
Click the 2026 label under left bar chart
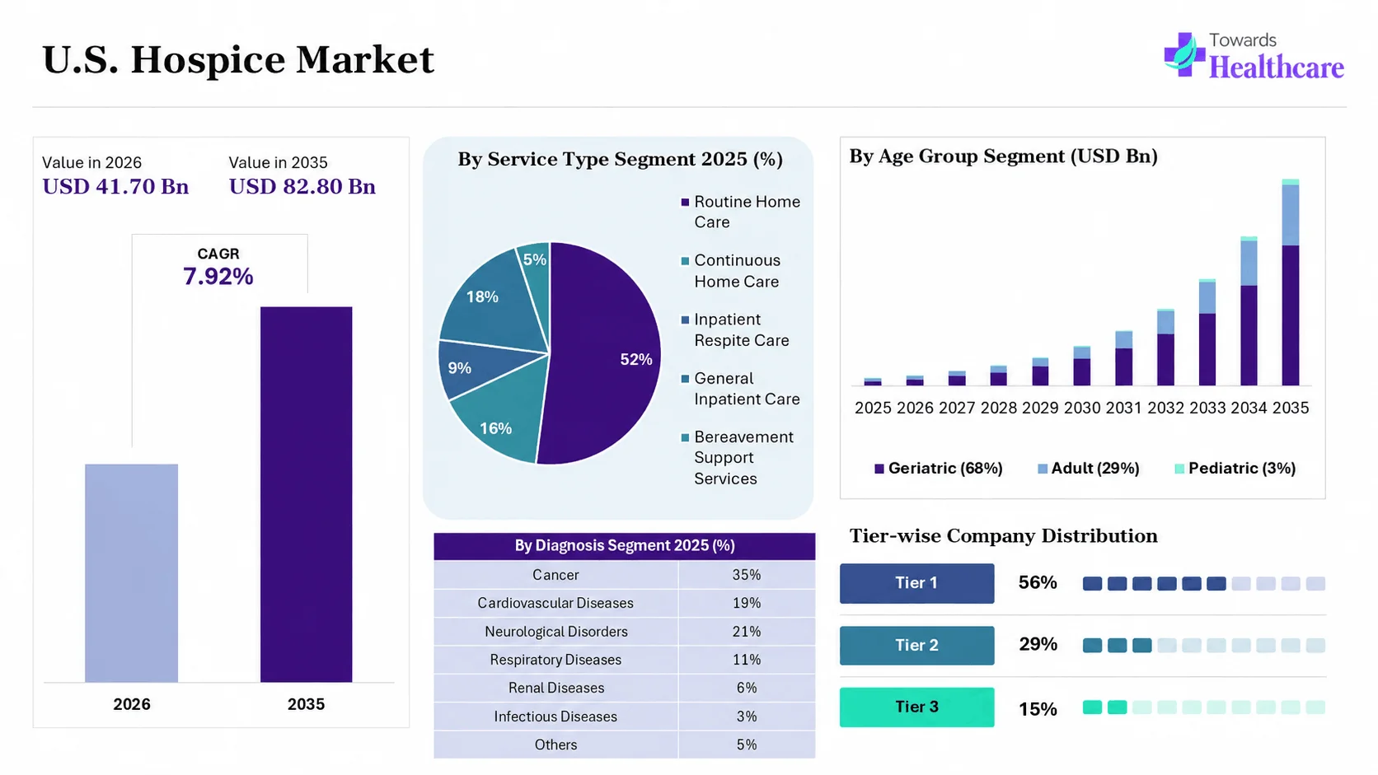coord(132,704)
